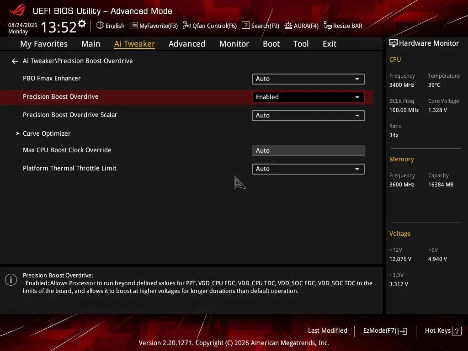
Task: Click the 3.312 V reading
Action: (399, 284)
